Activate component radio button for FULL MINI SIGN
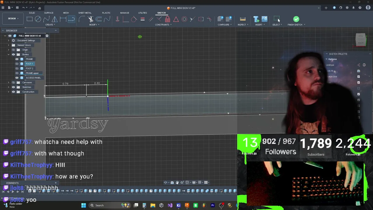Screen dimensions: 373x210 click(x=47, y=36)
